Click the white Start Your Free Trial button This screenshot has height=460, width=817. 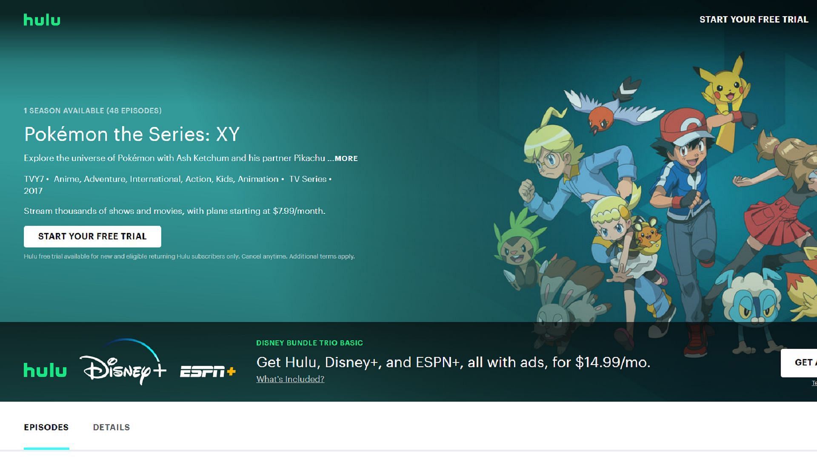click(x=92, y=236)
